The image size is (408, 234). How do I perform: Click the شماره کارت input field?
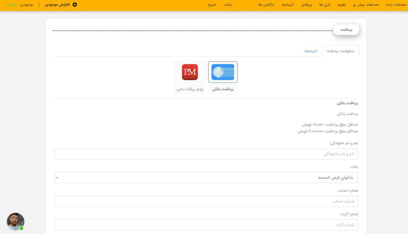coord(206,224)
